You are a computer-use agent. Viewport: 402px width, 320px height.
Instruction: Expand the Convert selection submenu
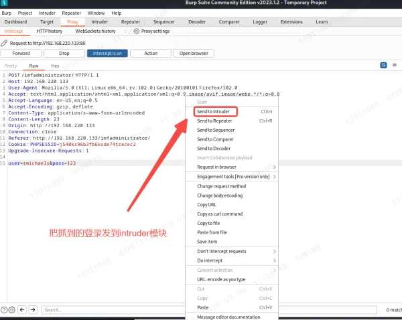274,270
